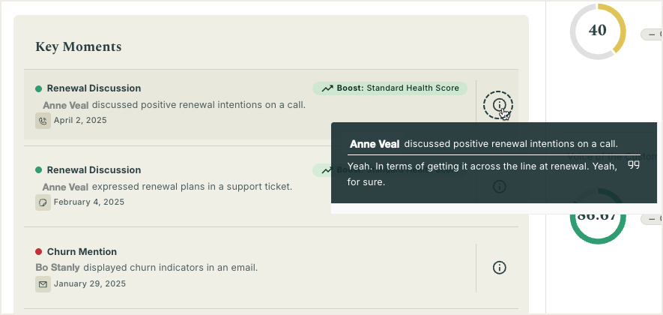Click the red status dot beside Churn Mention
The width and height of the screenshot is (663, 315).
point(38,252)
